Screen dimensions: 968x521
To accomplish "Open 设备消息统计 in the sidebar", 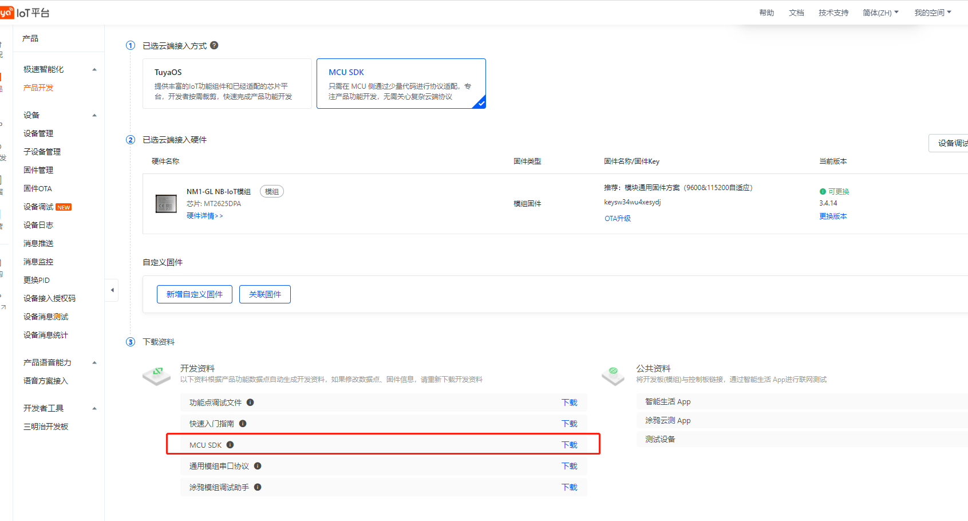I will 46,335.
